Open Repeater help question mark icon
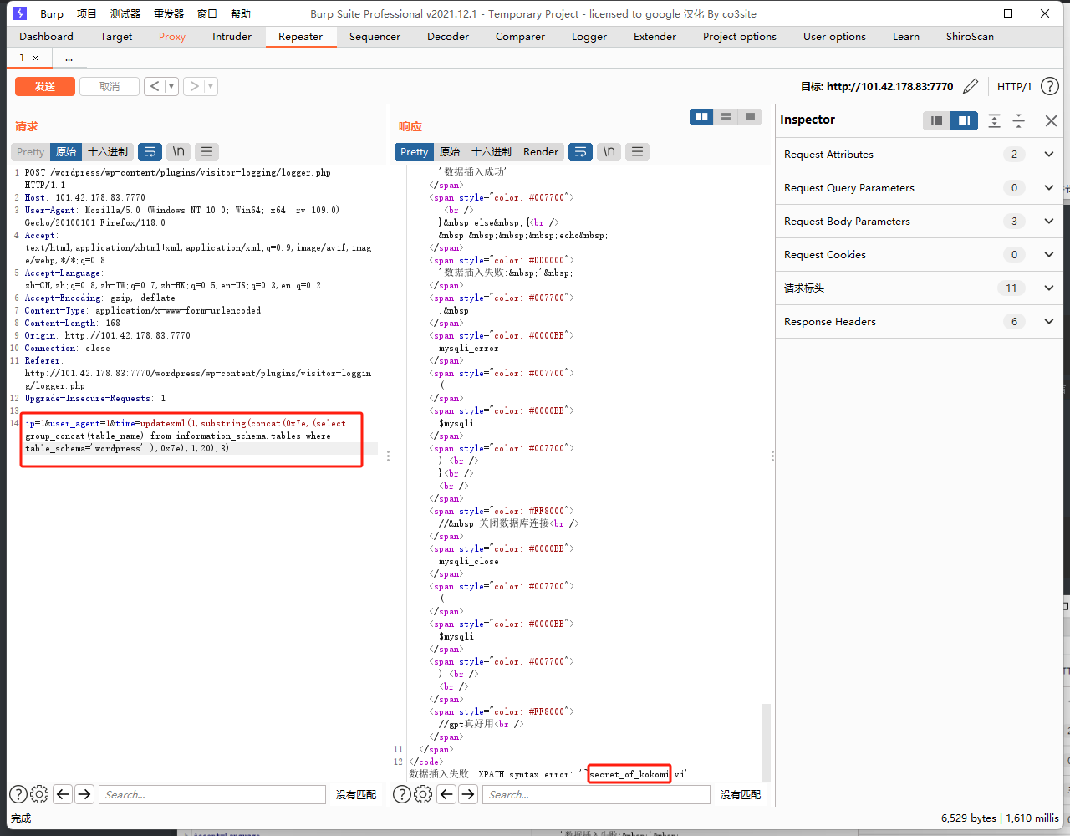The height and width of the screenshot is (836, 1070). tap(1050, 86)
